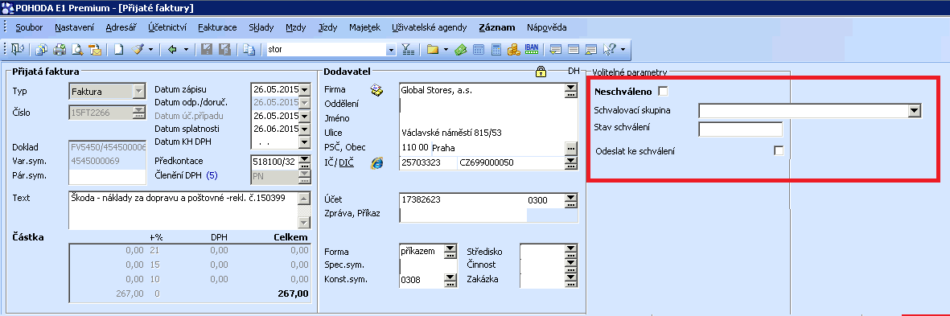The image size is (950, 316).
Task: Click the help pointer question mark icon
Action: 610,50
